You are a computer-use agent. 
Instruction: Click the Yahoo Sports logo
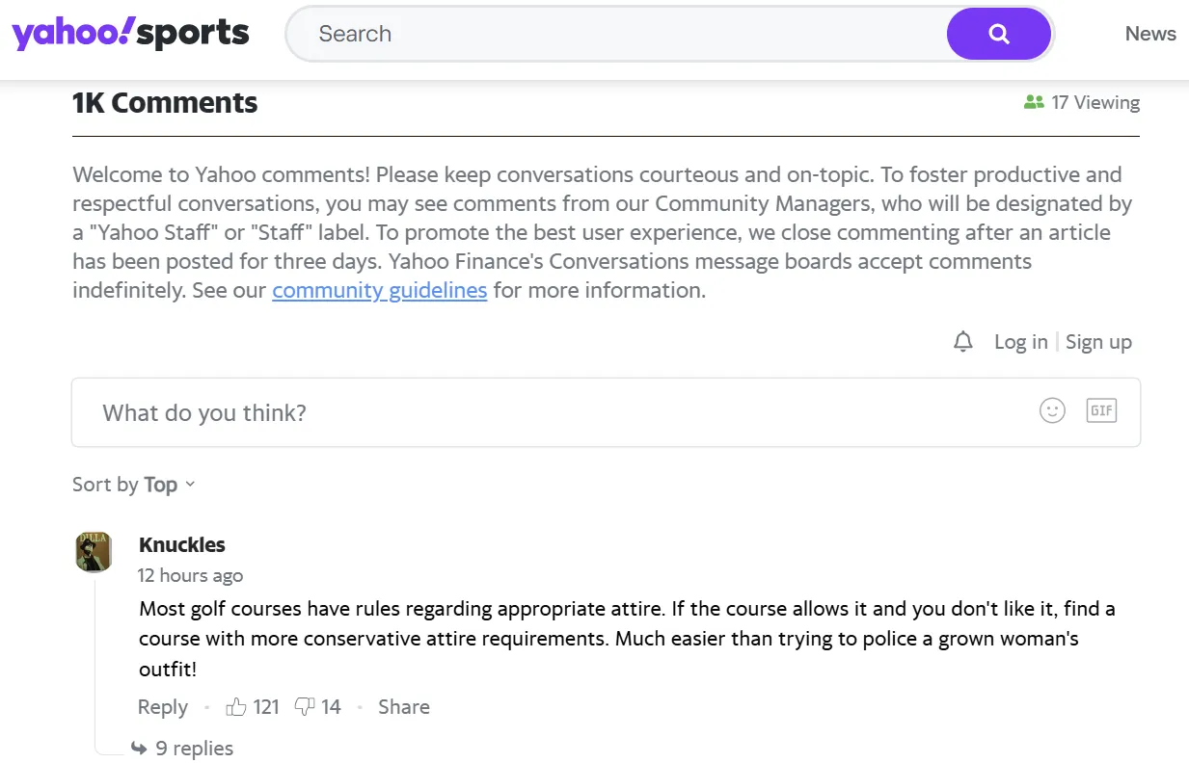click(130, 35)
